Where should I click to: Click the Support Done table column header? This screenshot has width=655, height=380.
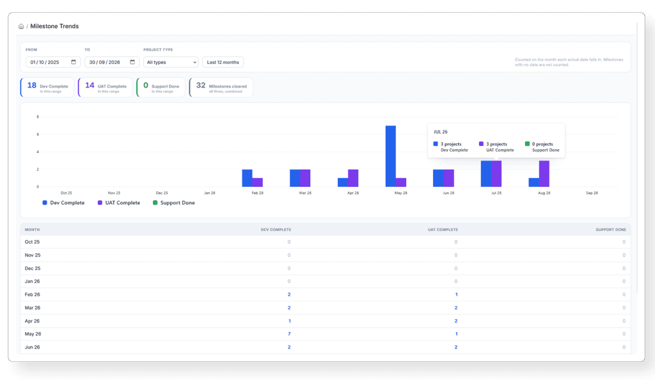(611, 230)
